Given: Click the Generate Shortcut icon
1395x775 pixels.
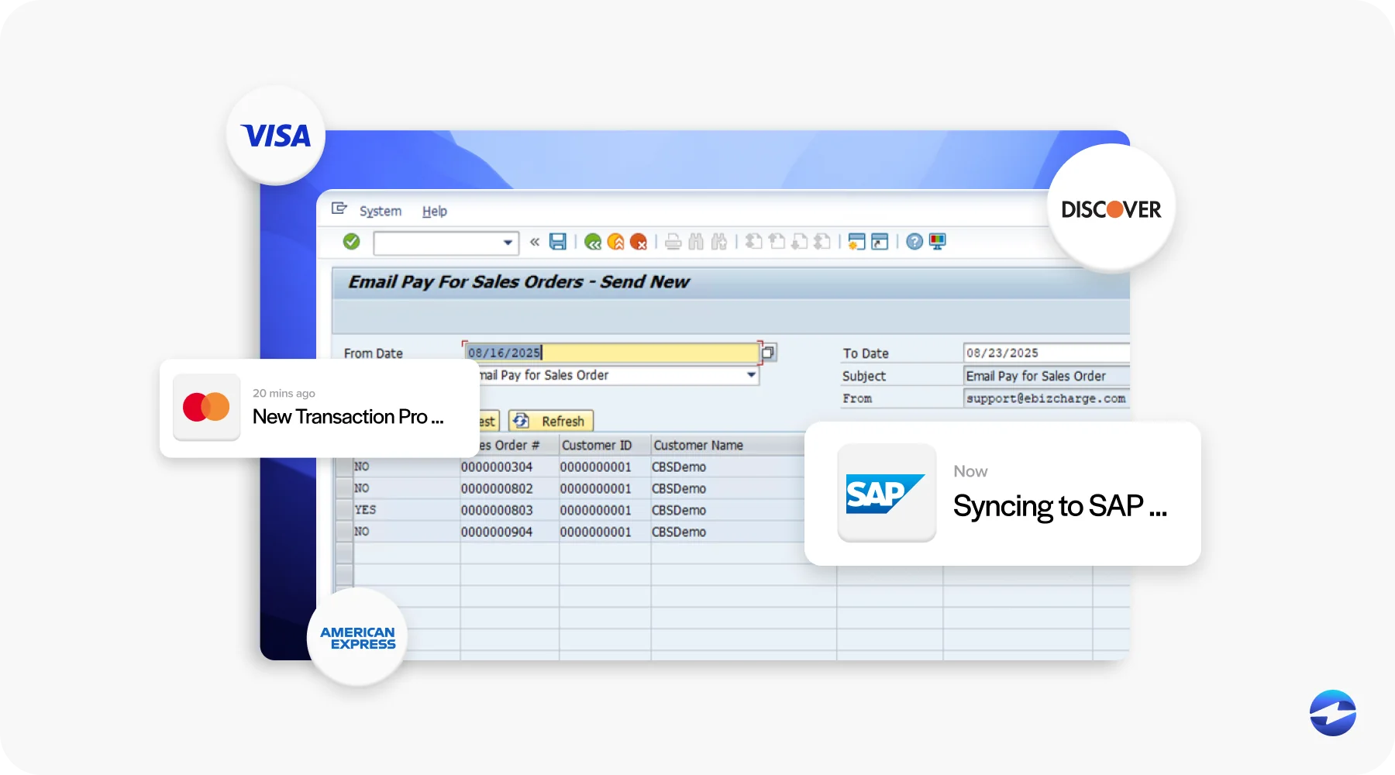Looking at the screenshot, I should (880, 242).
